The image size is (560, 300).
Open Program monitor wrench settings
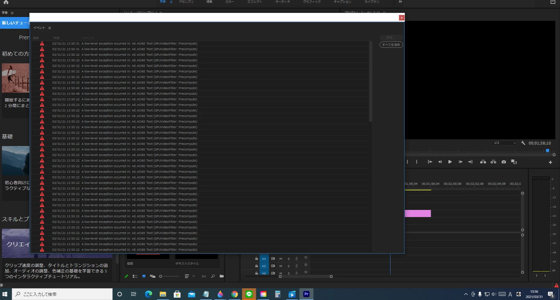[523, 143]
